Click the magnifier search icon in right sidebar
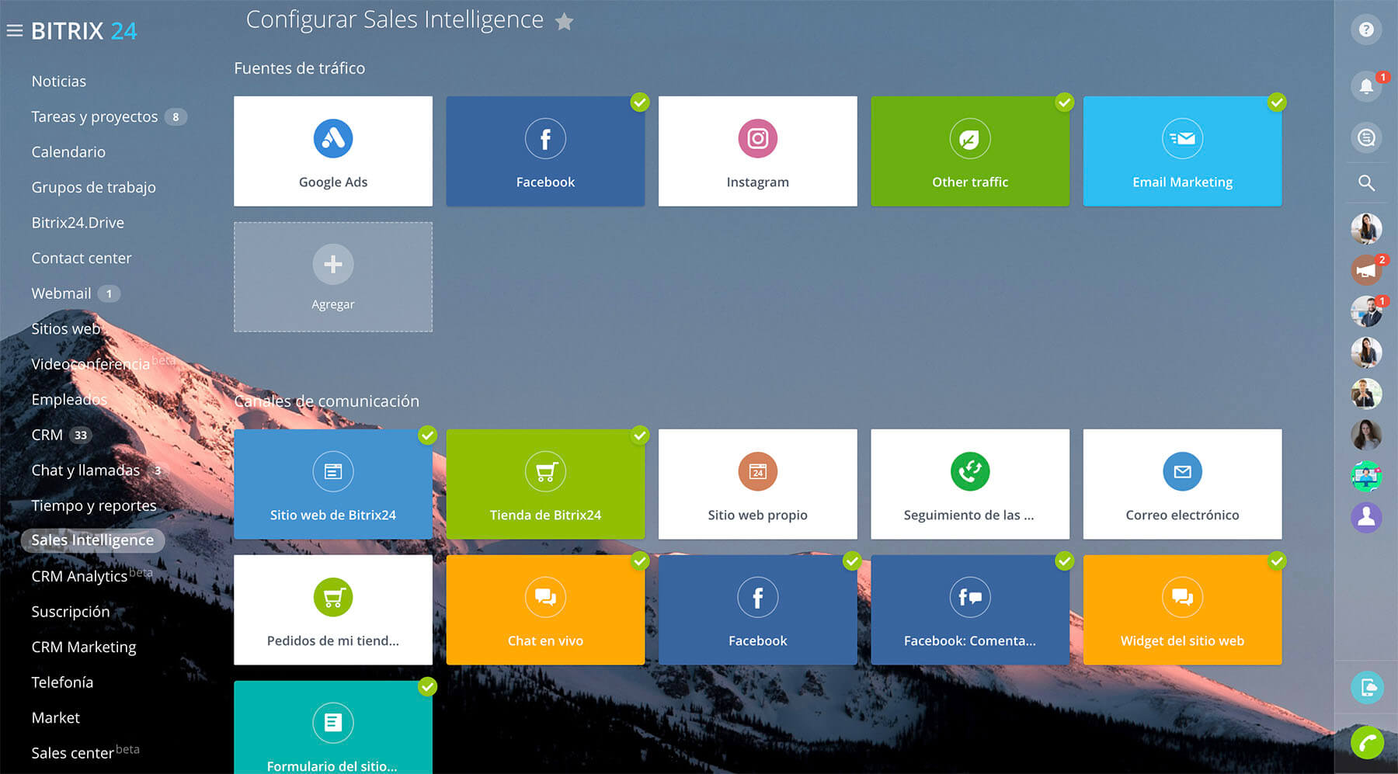 pyautogui.click(x=1366, y=183)
